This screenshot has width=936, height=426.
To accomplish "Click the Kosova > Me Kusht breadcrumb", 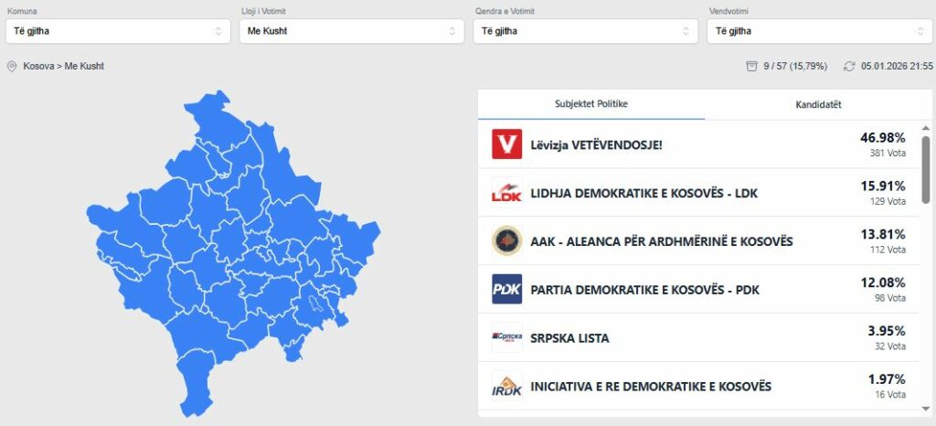I will pos(63,67).
